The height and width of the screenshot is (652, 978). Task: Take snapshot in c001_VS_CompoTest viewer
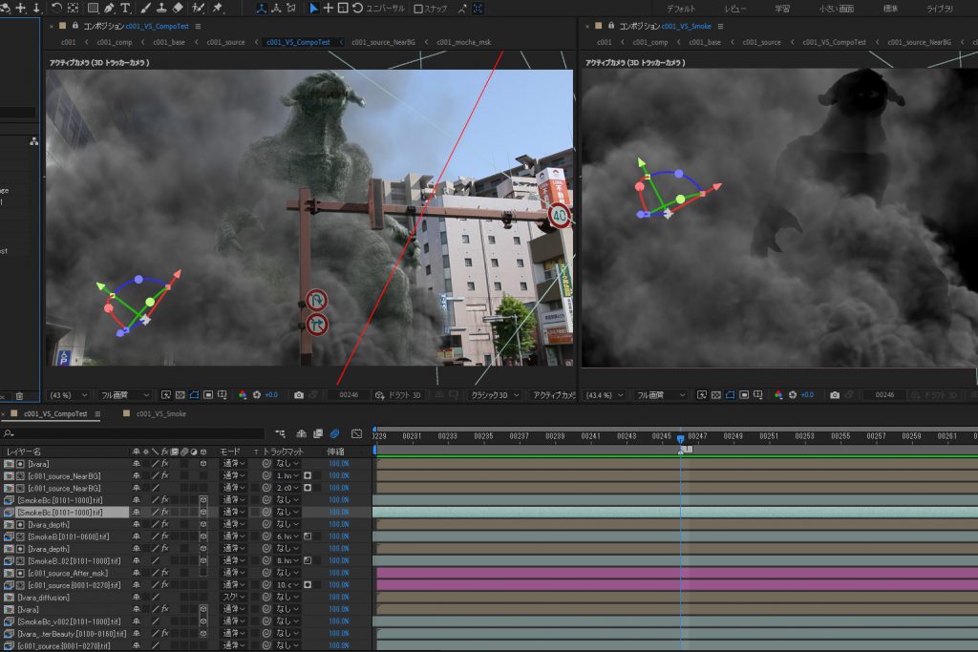pyautogui.click(x=299, y=395)
